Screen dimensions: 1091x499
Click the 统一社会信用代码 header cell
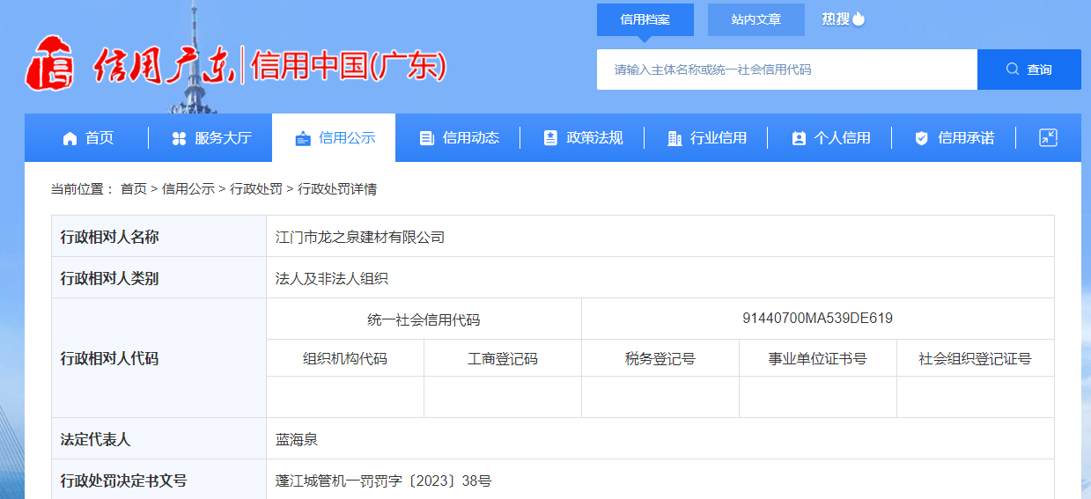point(424,319)
